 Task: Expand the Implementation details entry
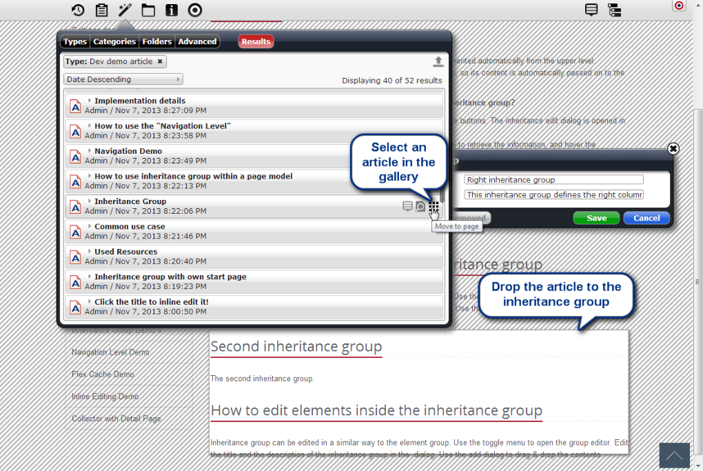tap(90, 101)
